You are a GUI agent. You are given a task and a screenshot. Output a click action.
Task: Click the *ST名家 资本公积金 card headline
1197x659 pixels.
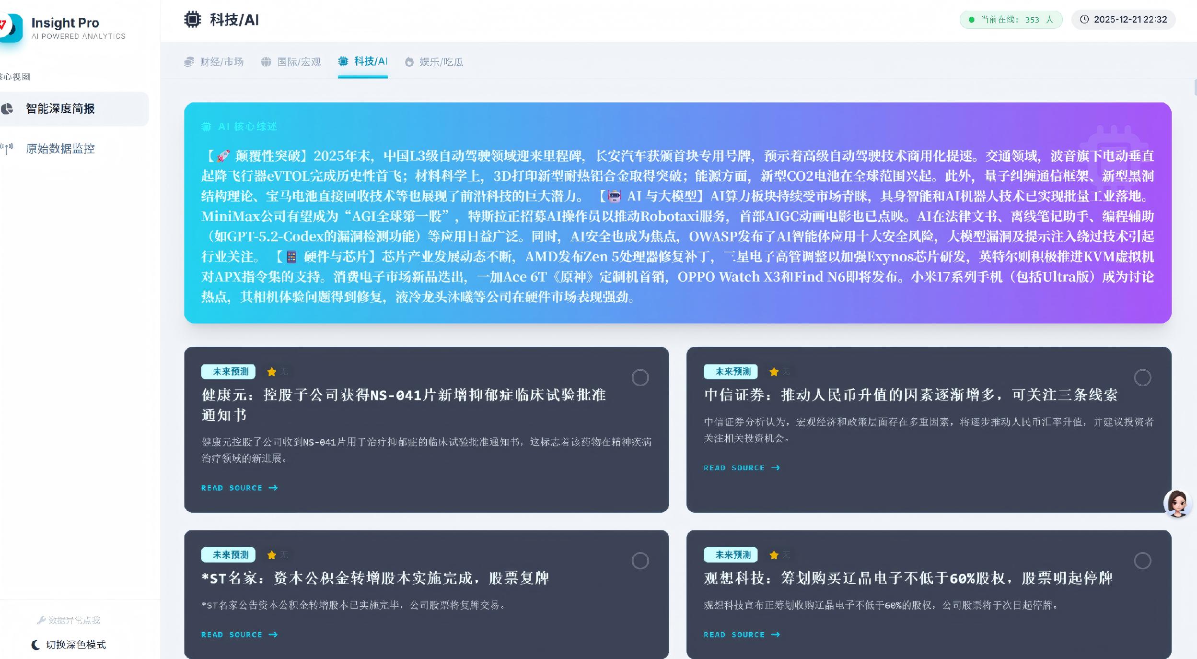pos(375,578)
